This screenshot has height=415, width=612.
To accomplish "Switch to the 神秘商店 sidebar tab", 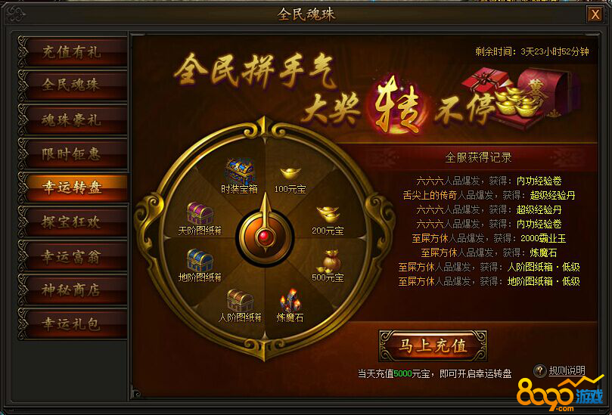I will point(73,290).
